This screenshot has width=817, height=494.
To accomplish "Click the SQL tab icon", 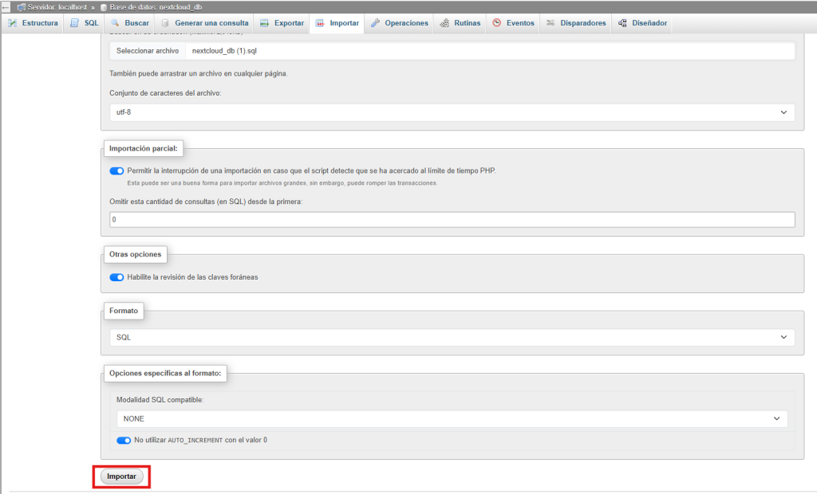I will 75,23.
